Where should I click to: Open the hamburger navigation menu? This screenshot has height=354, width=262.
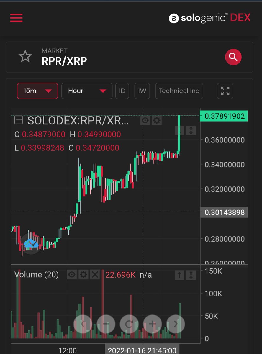(16, 18)
